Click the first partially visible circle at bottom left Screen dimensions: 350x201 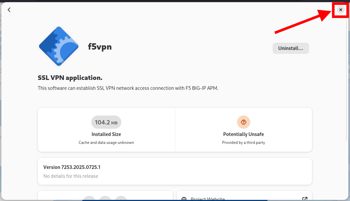89,198
